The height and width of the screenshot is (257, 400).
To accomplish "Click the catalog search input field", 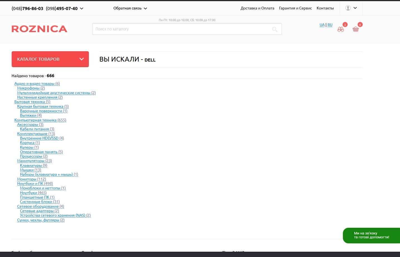I will click(x=181, y=29).
